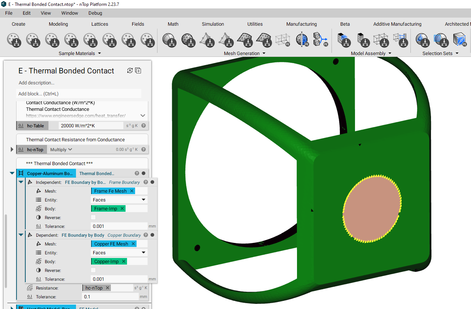Open the File menu
The height and width of the screenshot is (309, 471).
click(9, 13)
